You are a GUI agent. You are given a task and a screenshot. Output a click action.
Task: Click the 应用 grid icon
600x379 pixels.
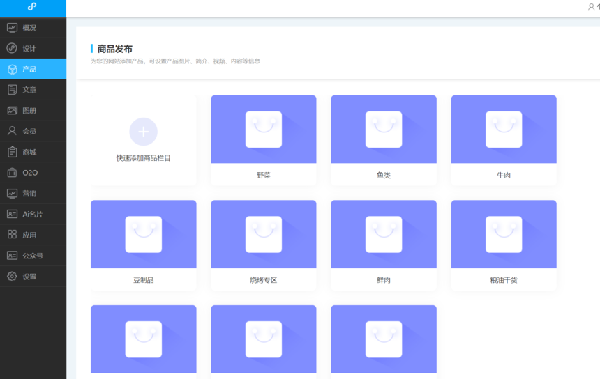(x=13, y=235)
